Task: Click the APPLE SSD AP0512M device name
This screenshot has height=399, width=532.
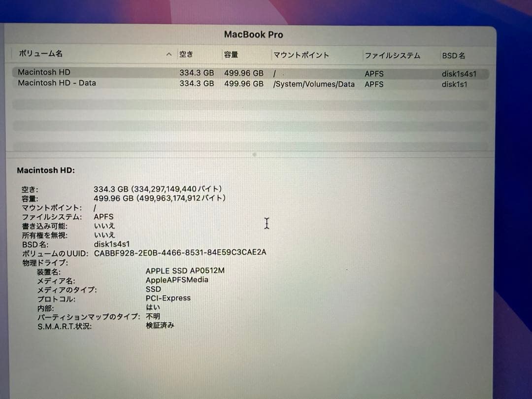Action: 185,271
